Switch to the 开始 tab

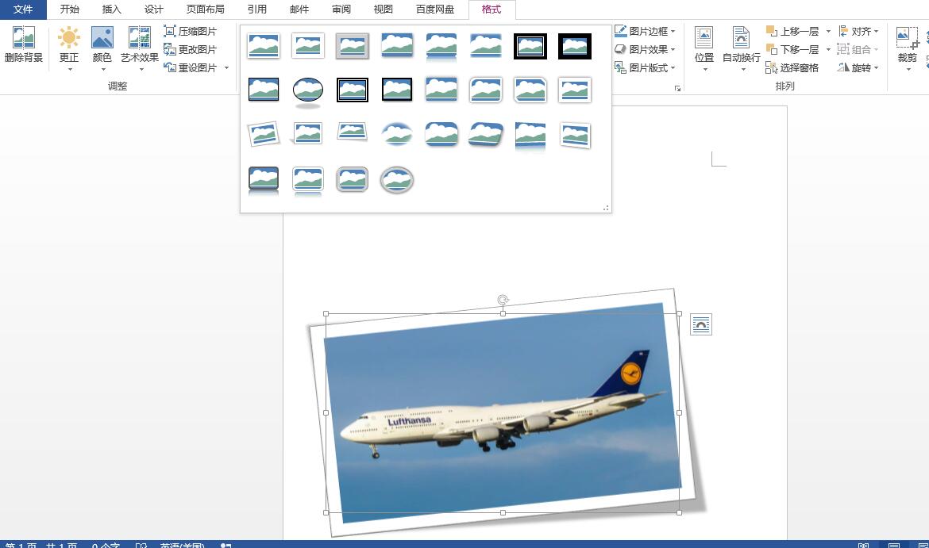[69, 10]
